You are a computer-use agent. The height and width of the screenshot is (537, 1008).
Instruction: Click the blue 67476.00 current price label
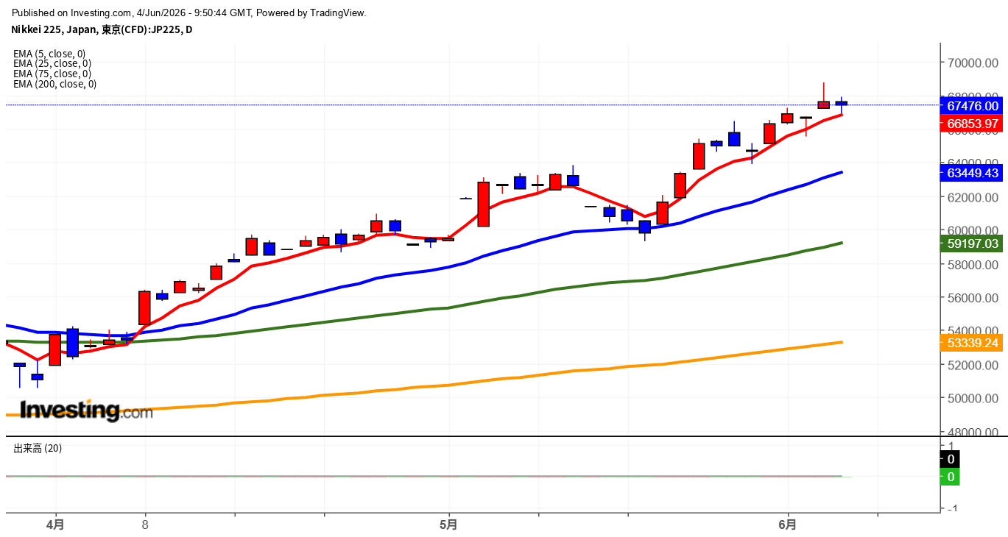point(972,106)
